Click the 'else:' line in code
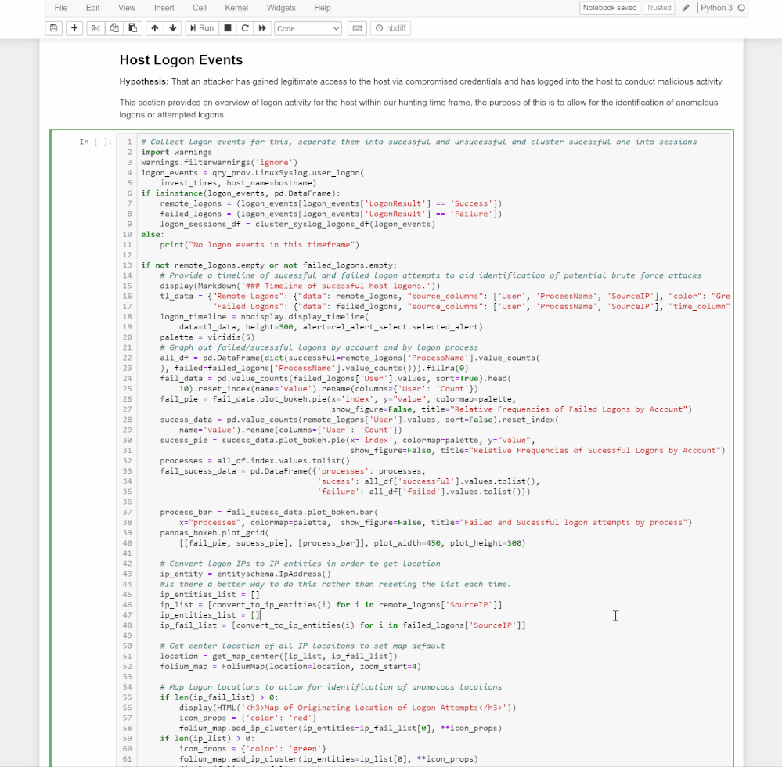Image resolution: width=782 pixels, height=767 pixels. coord(153,234)
